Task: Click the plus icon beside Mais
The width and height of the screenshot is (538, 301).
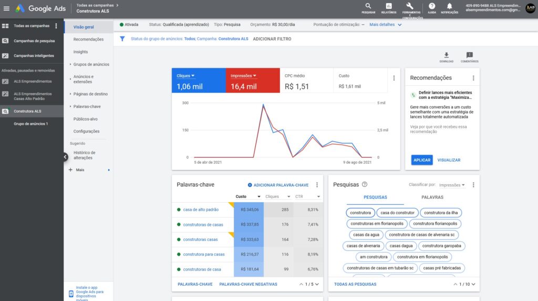Action: pyautogui.click(x=71, y=170)
